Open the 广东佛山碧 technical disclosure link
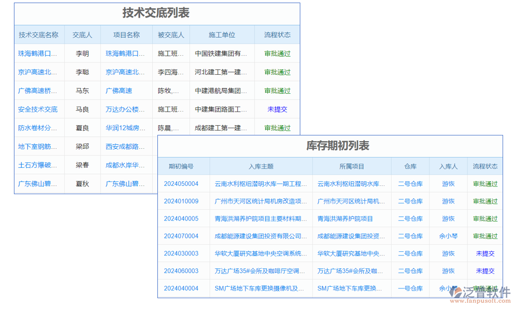The width and height of the screenshot is (516, 309). click(39, 183)
